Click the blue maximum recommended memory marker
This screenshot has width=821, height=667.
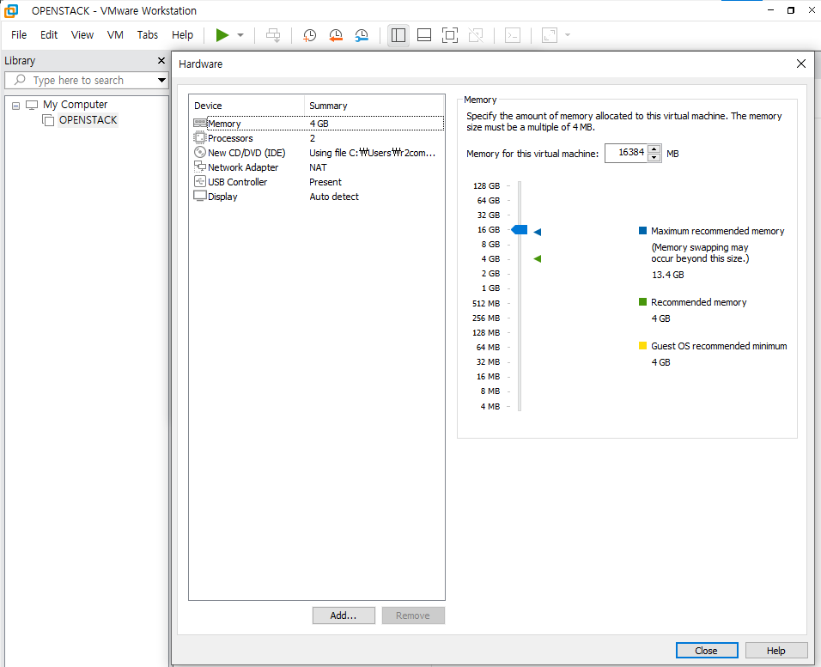[x=538, y=232]
